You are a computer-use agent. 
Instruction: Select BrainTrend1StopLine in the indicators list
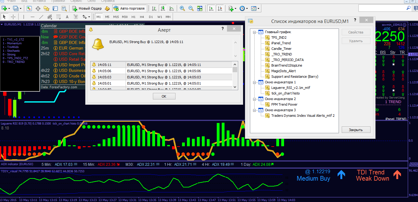(x=286, y=65)
